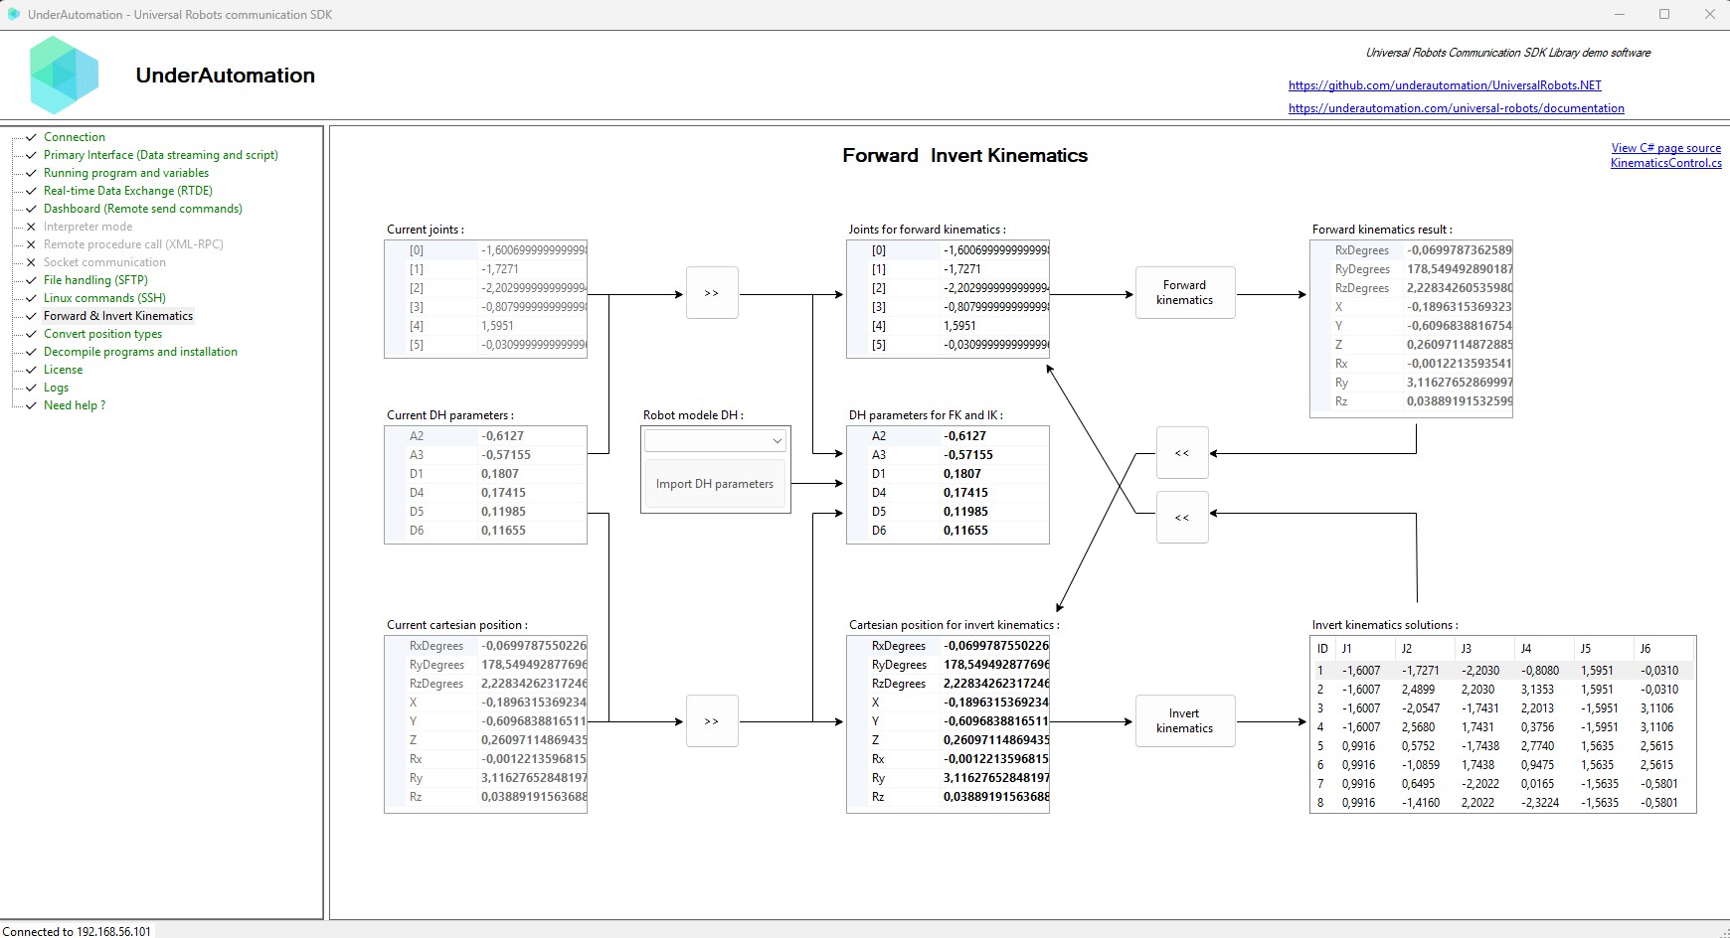Viewport: 1730px width, 938px height.
Task: Click the Forward kinematics button
Action: [x=1184, y=292]
